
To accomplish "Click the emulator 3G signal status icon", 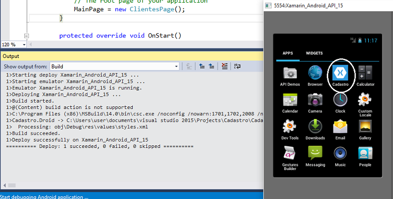I will [x=353, y=40].
